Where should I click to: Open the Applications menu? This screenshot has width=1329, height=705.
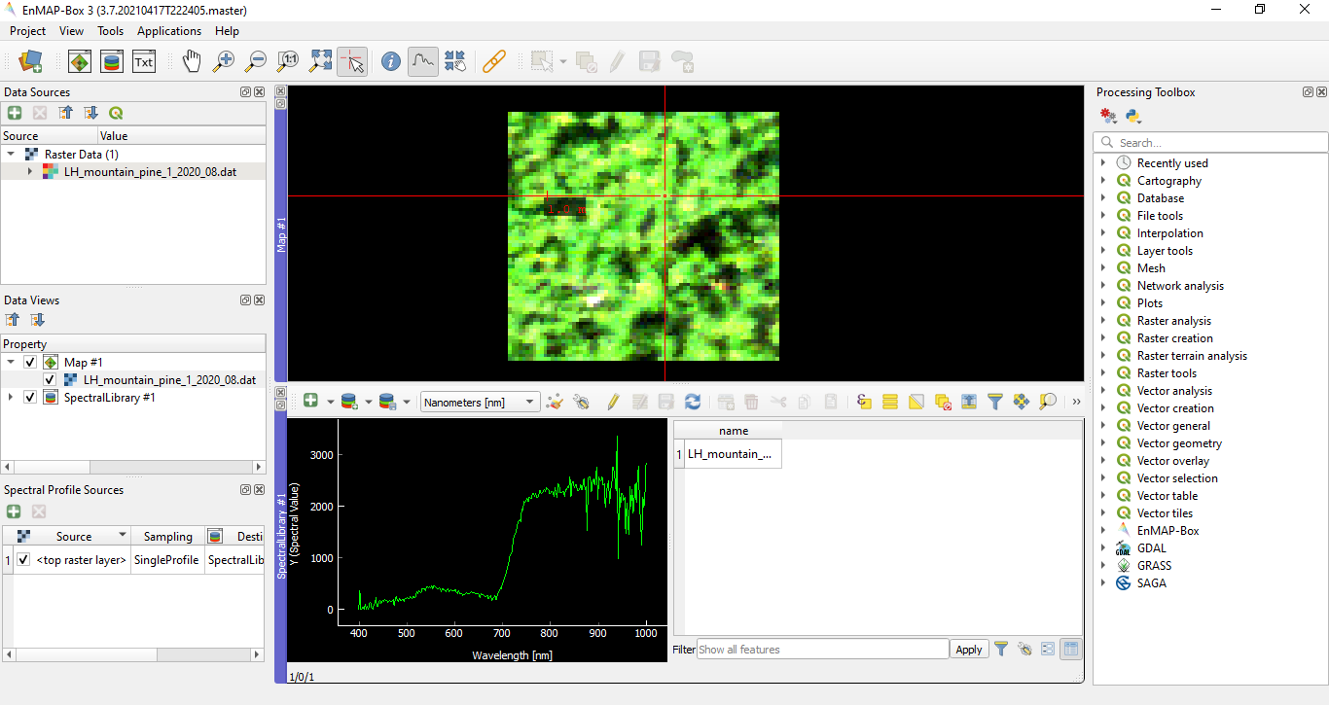pyautogui.click(x=168, y=31)
